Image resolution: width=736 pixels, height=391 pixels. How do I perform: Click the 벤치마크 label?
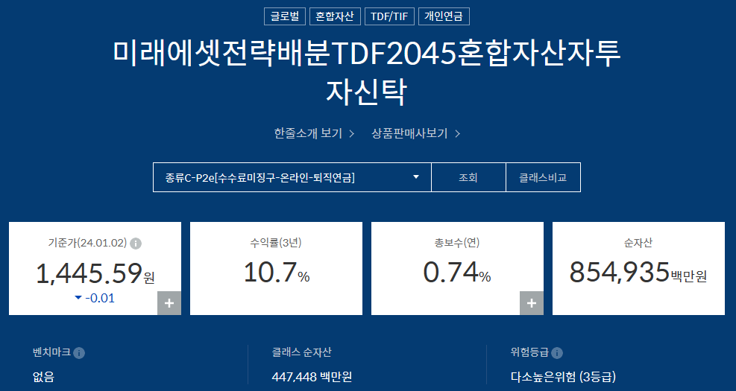coord(51,352)
